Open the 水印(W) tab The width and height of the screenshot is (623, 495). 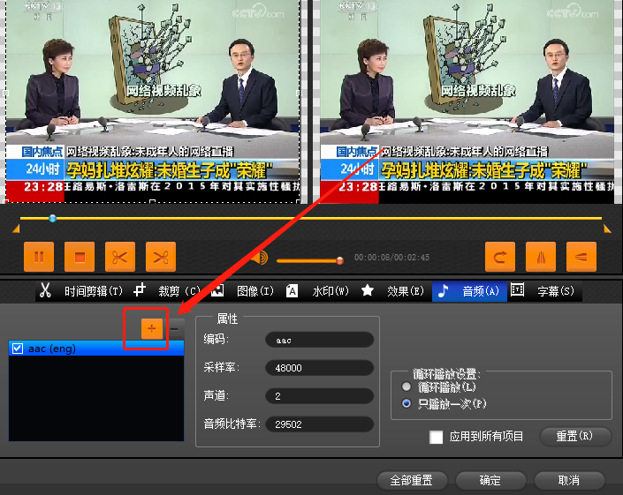(x=330, y=291)
